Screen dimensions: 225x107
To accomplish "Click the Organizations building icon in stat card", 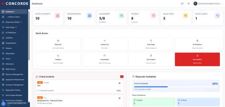I will click(x=90, y=16).
